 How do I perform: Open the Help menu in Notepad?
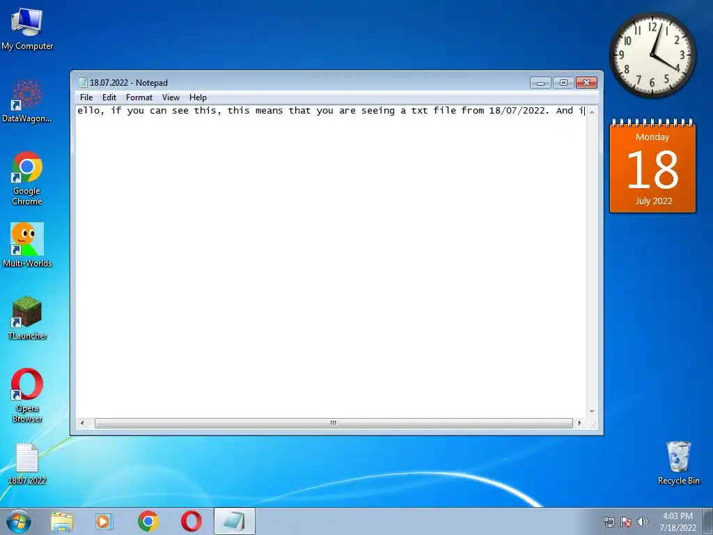click(198, 98)
